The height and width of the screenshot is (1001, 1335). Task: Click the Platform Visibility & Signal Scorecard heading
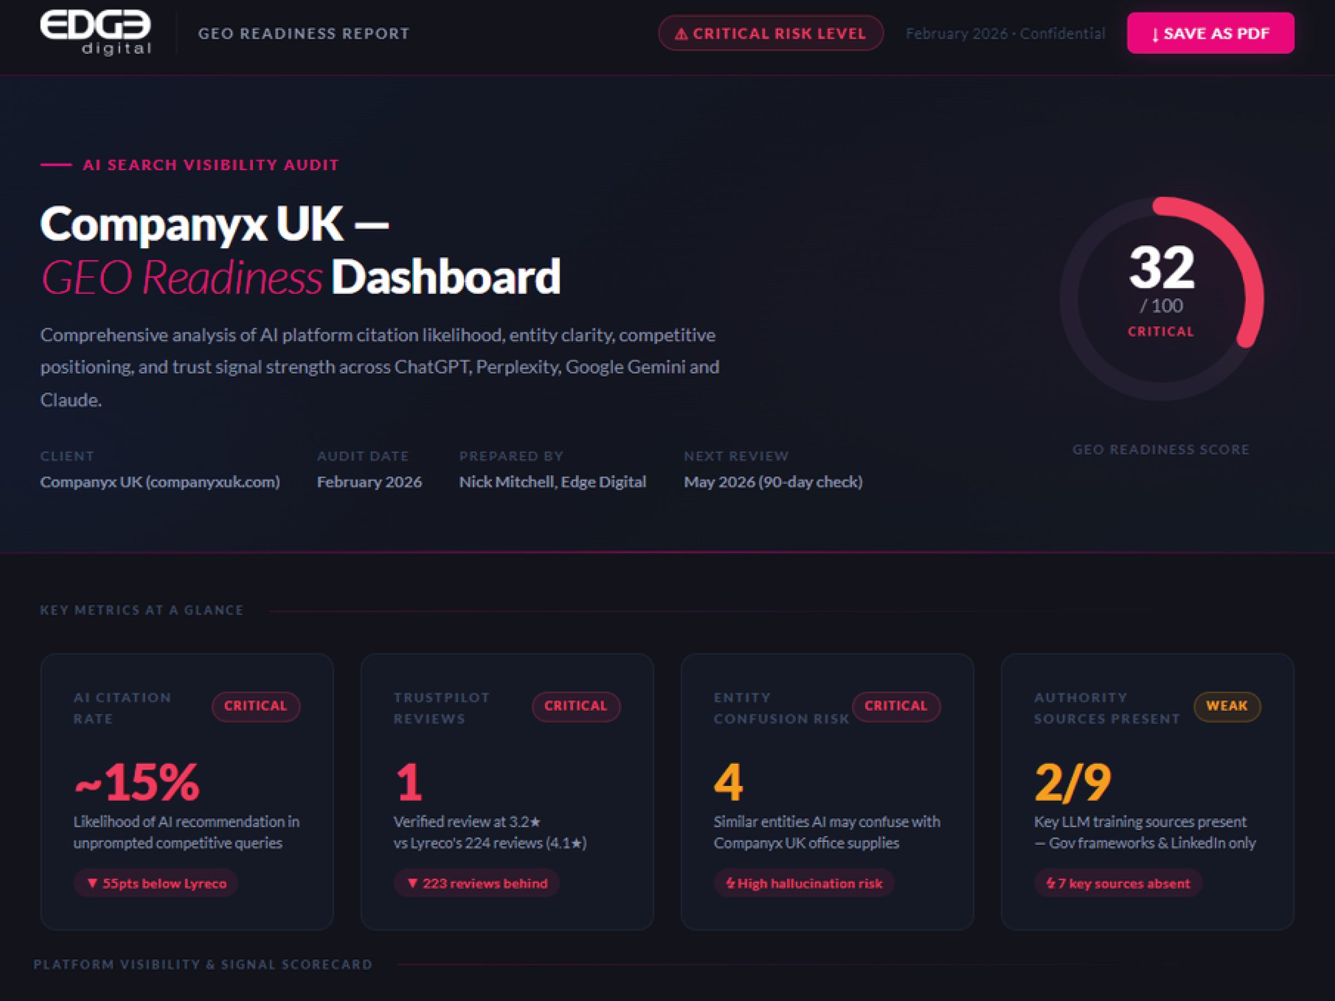[203, 964]
